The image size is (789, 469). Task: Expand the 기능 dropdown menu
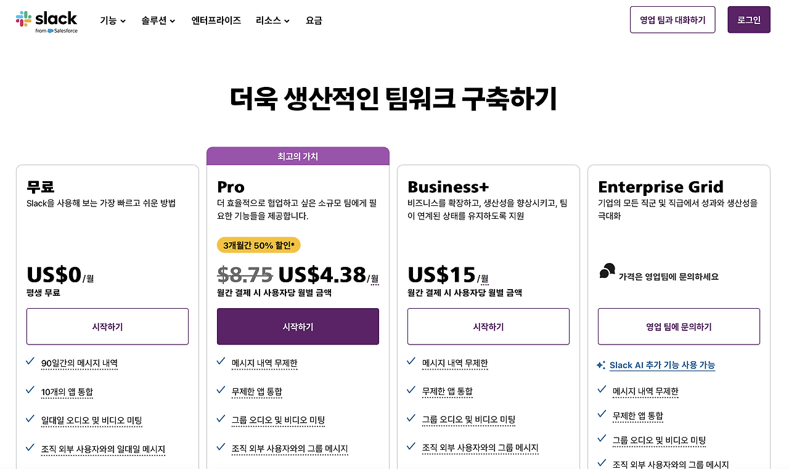pyautogui.click(x=112, y=20)
